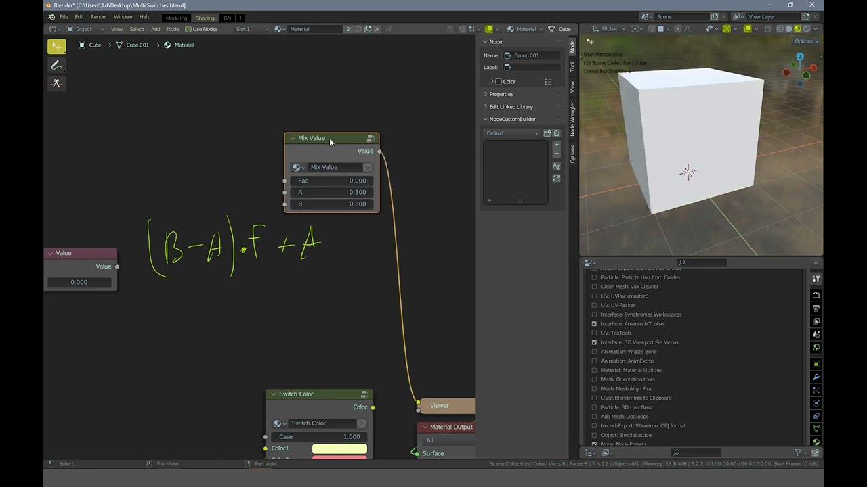Click the viewport Options button
Viewport: 867px width, 487px height.
pos(806,41)
